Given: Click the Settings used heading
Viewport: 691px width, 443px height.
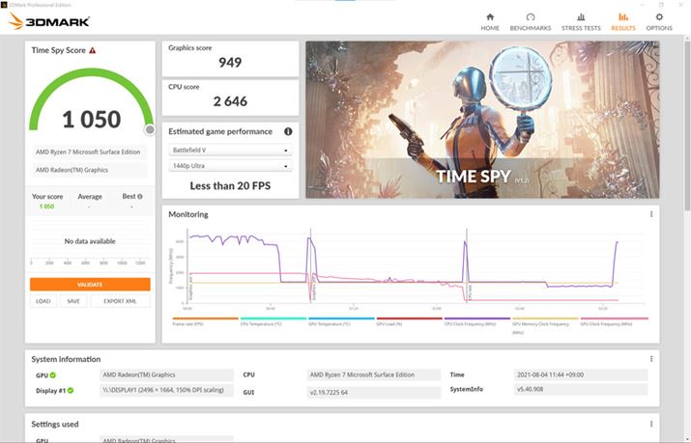Looking at the screenshot, I should (55, 424).
